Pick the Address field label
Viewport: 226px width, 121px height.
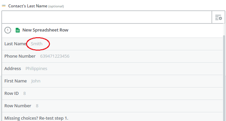(13, 69)
